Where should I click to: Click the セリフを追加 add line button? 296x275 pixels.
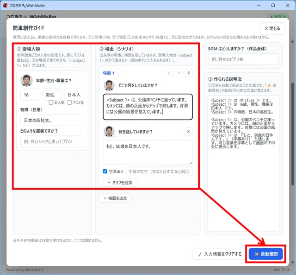119,182
